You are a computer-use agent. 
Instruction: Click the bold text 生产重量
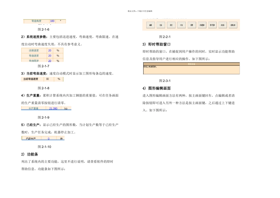pyautogui.click(x=33, y=95)
